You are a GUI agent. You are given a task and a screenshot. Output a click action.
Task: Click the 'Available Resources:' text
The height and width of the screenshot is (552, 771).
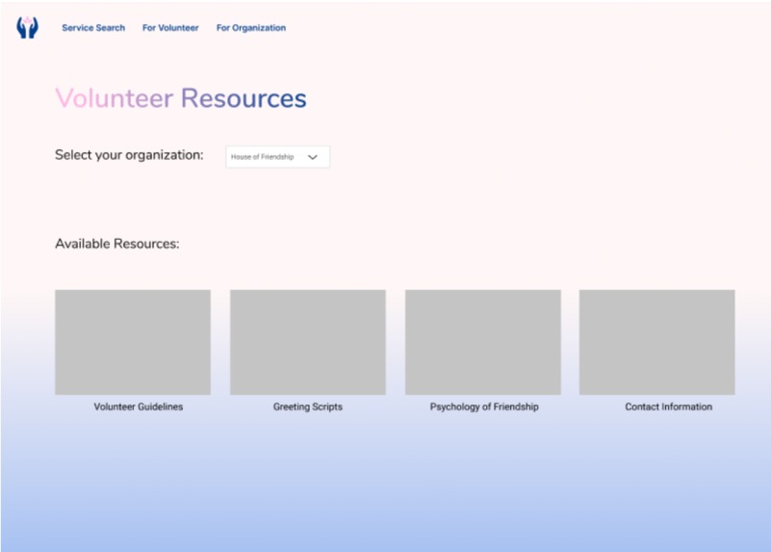click(117, 244)
